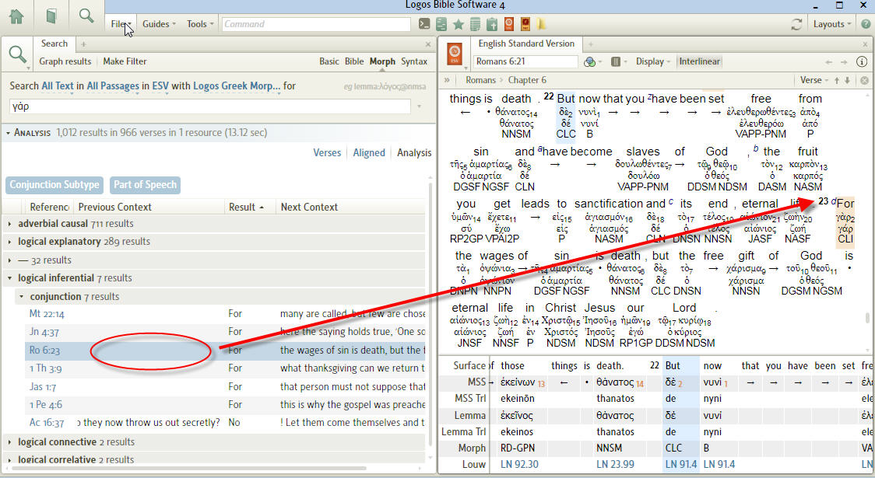Open the Tools menu

click(x=200, y=24)
